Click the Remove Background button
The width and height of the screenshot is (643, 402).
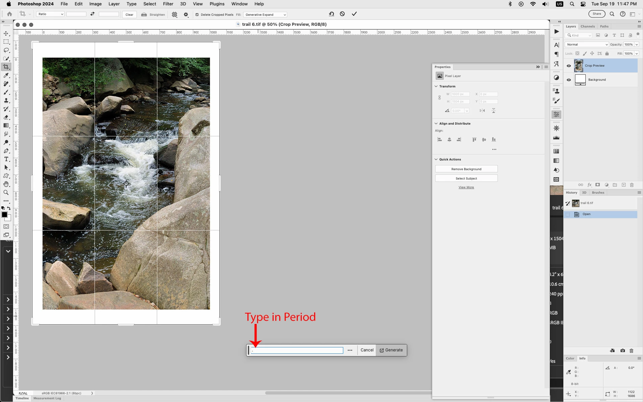[x=466, y=169]
